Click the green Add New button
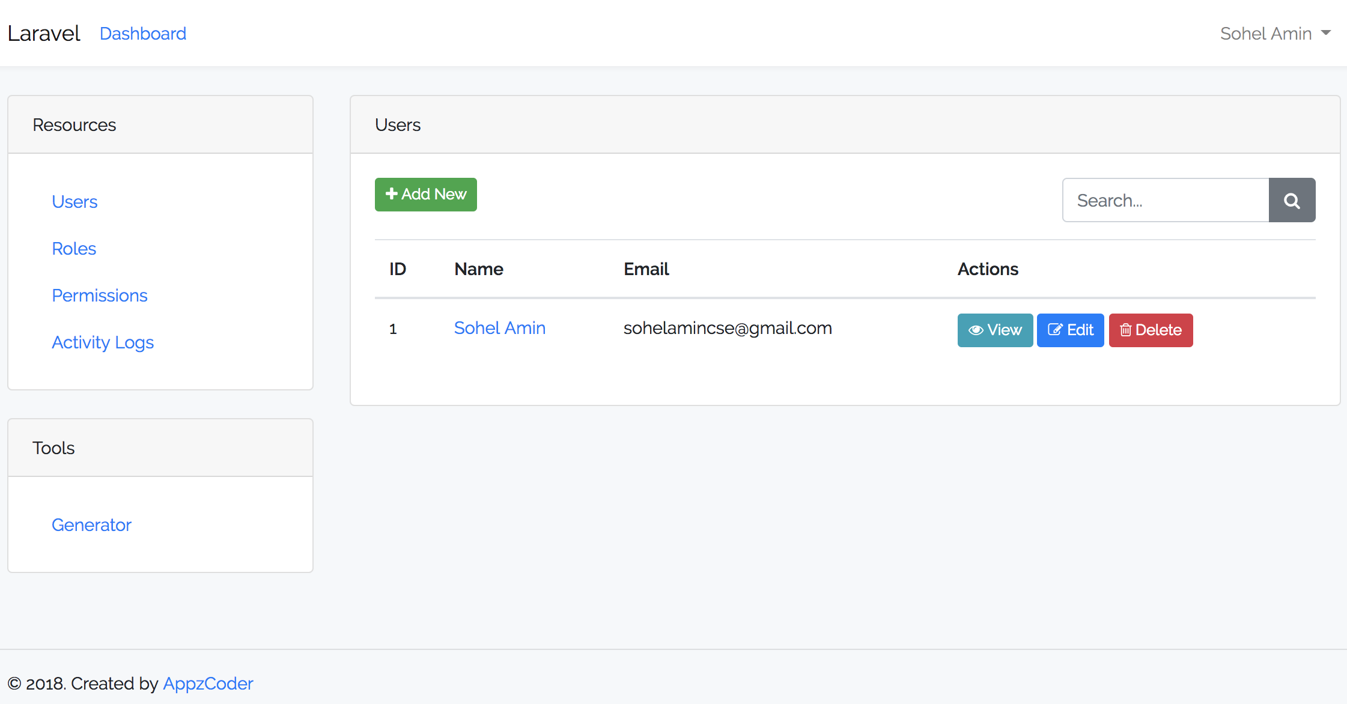 426,195
